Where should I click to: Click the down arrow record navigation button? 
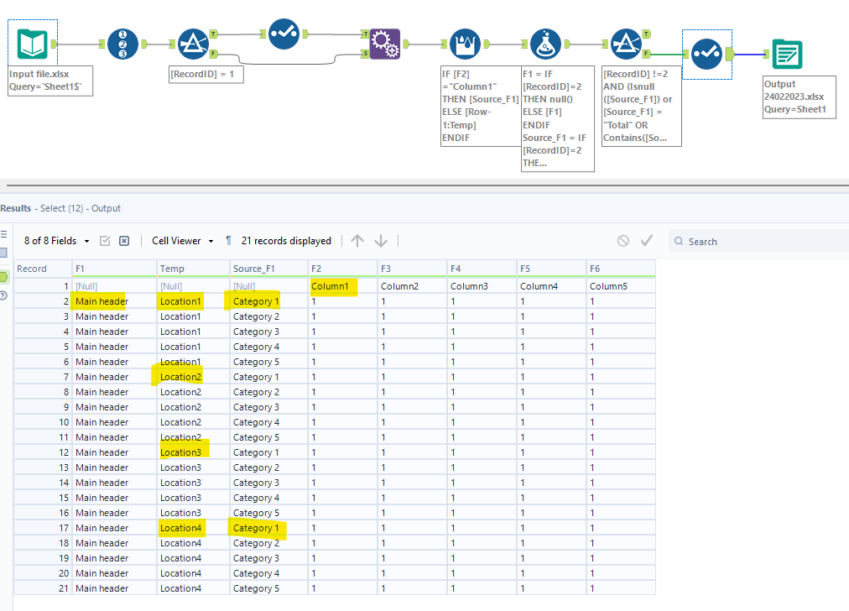tap(381, 241)
